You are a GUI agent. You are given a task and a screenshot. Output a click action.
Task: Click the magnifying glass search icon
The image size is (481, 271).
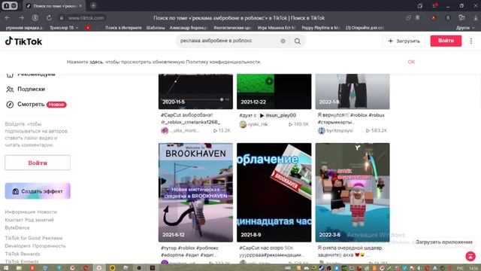[x=298, y=41]
